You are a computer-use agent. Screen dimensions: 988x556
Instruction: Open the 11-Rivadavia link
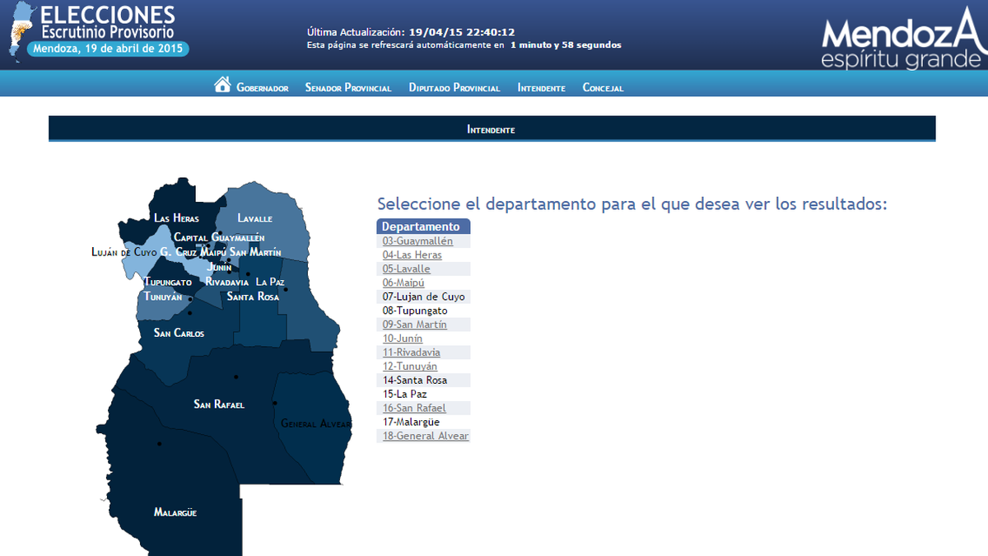pyautogui.click(x=412, y=352)
